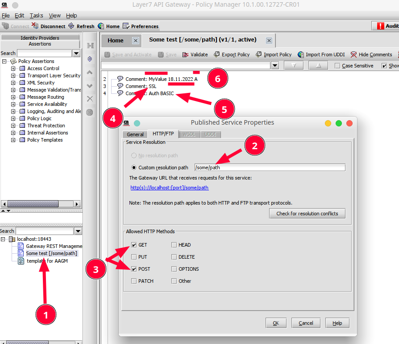Open the Tasks menu
Screen dimensions: 399x344
[x=37, y=15]
